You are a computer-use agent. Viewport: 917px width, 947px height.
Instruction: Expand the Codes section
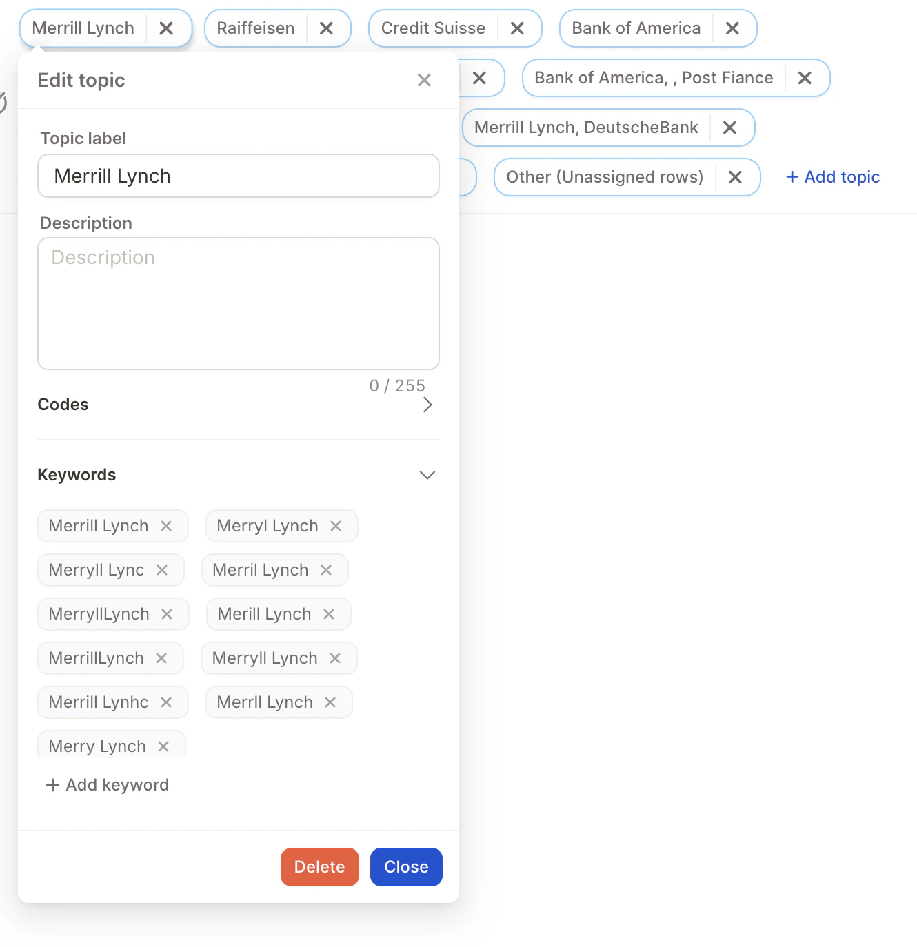tap(427, 405)
